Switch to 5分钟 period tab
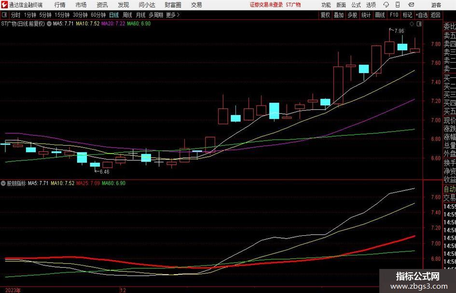The height and width of the screenshot is (293, 456). [45, 15]
